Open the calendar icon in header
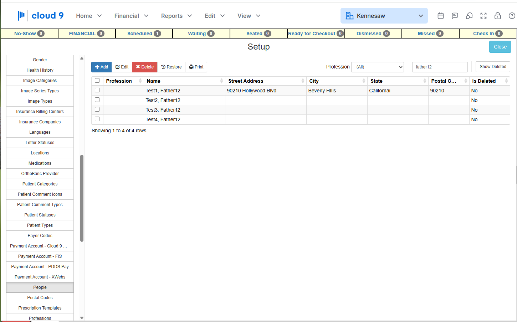 click(441, 16)
